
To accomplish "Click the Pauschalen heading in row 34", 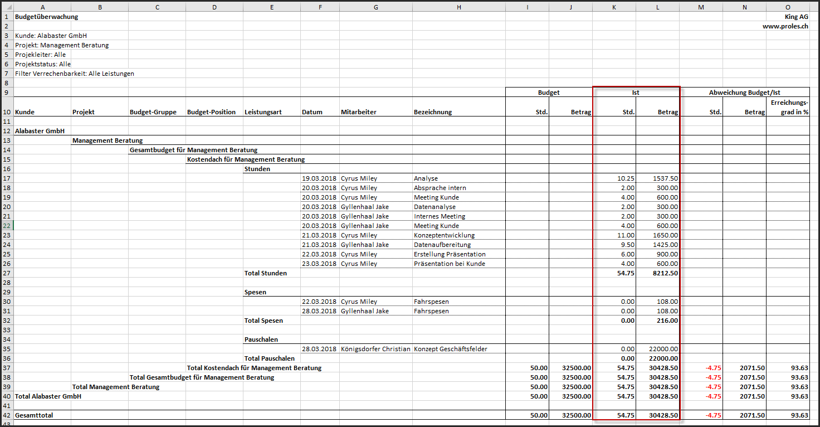I will coord(261,339).
